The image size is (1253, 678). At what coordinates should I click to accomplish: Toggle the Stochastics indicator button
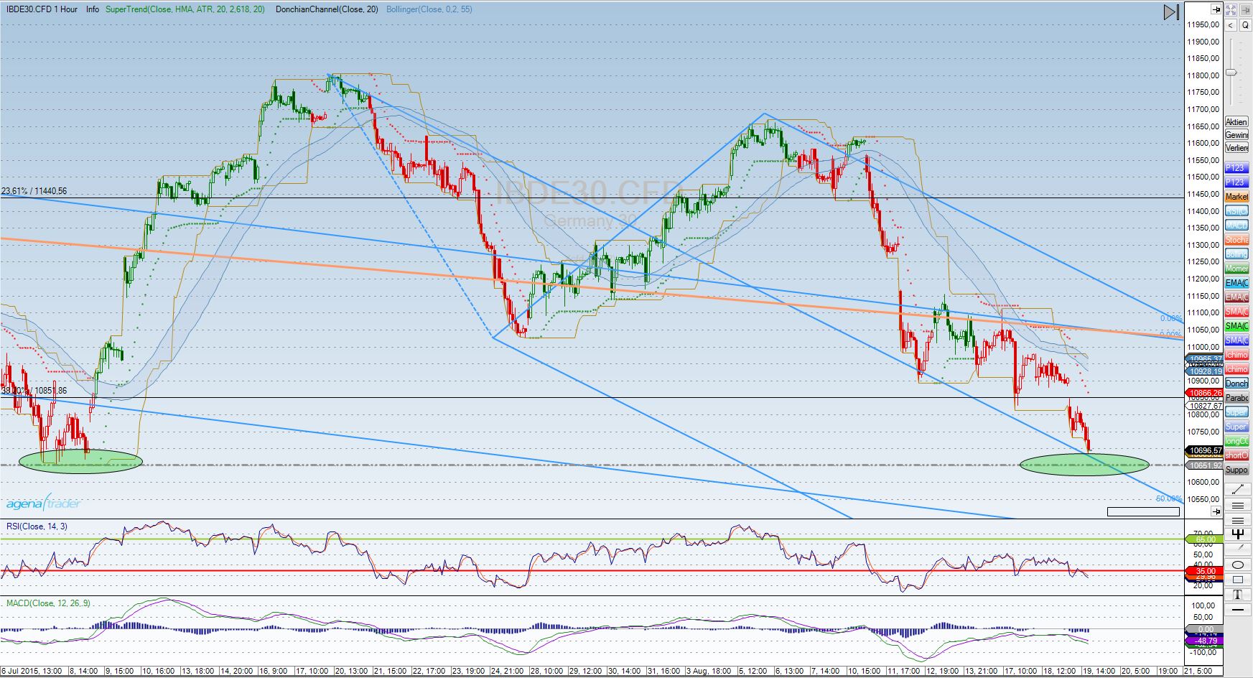(x=1236, y=240)
